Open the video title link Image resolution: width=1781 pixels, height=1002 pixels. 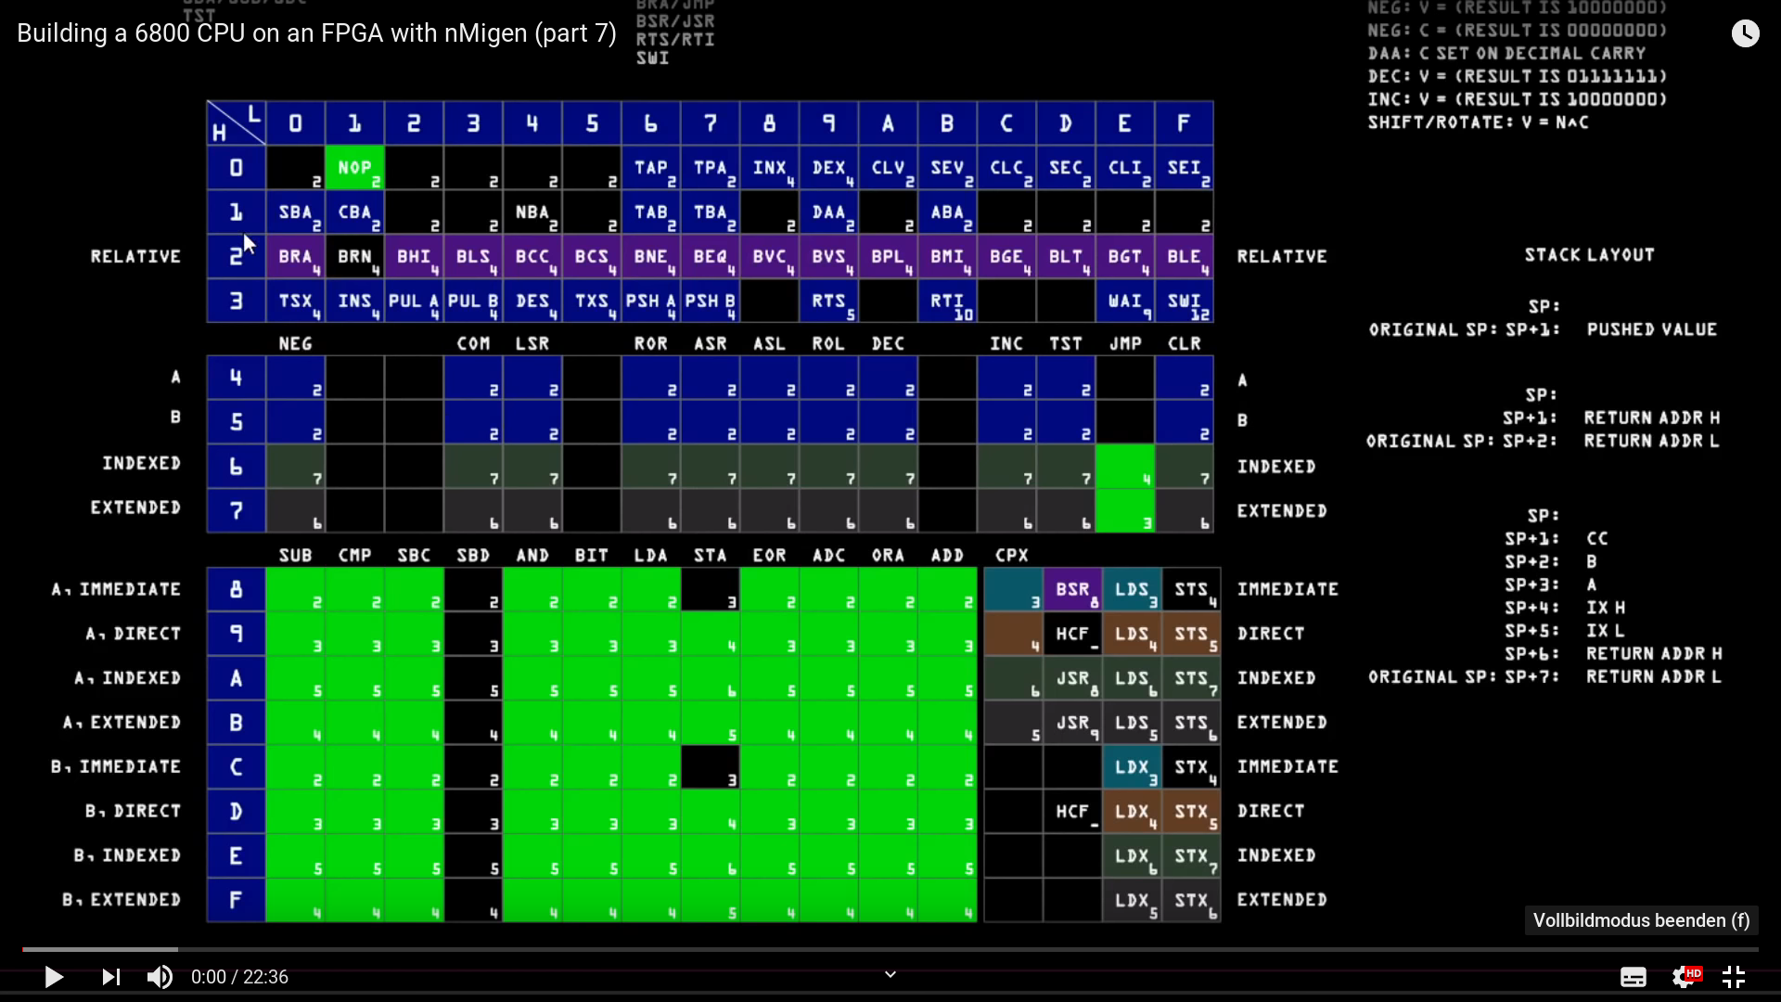click(x=316, y=33)
